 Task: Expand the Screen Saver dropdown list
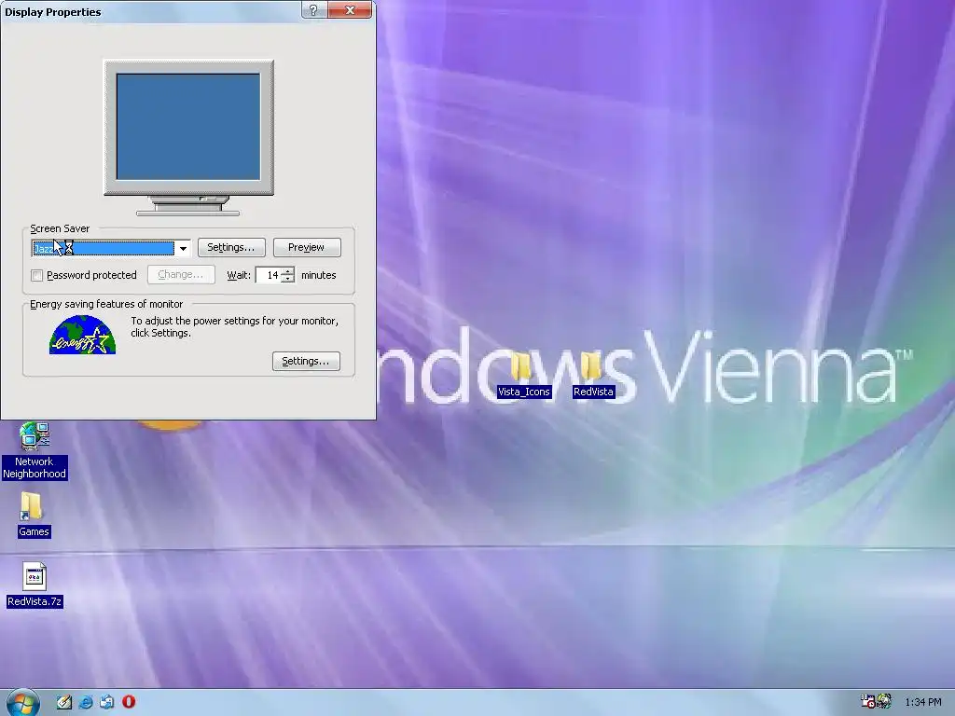click(x=183, y=248)
